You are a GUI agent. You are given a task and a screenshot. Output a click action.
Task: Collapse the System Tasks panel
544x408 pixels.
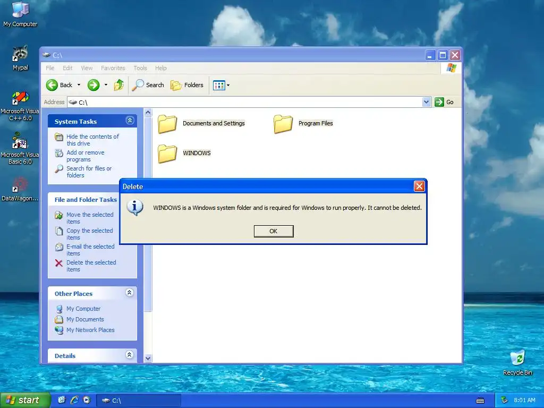(x=130, y=121)
